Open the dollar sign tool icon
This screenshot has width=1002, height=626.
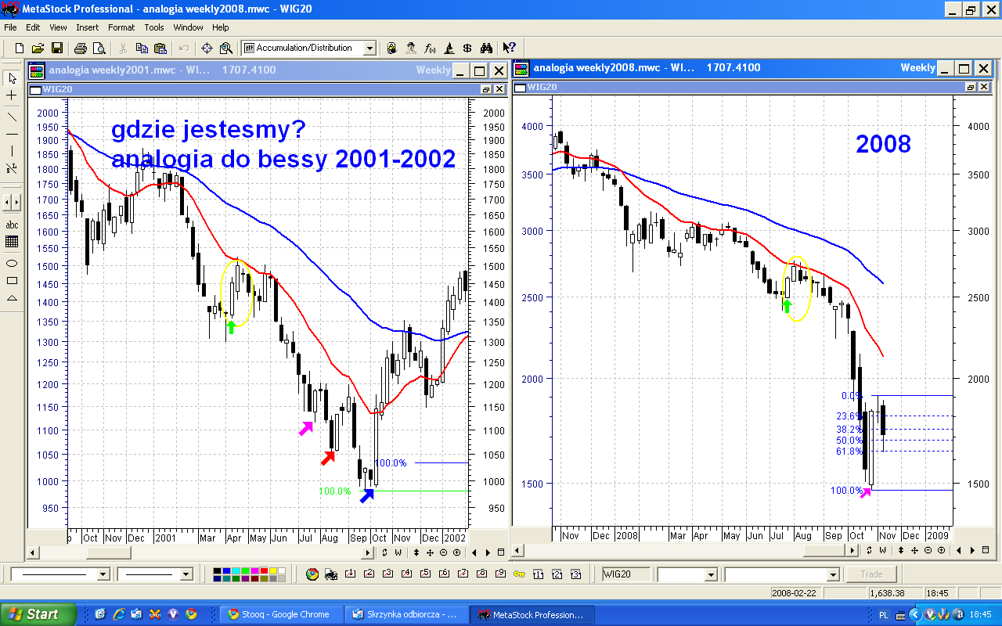point(467,49)
